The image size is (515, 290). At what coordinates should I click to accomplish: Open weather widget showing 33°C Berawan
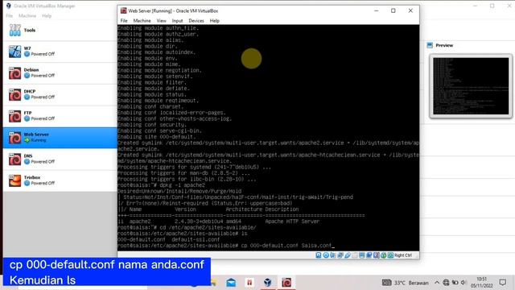[x=406, y=283]
